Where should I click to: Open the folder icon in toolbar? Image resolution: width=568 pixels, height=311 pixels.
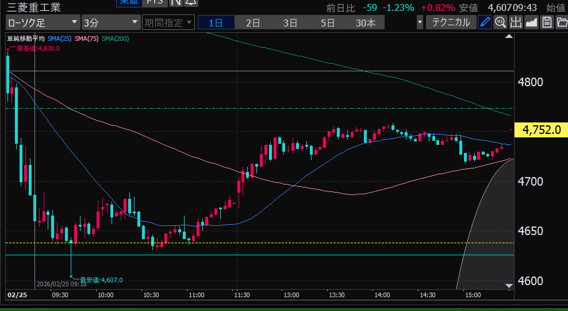[561, 22]
